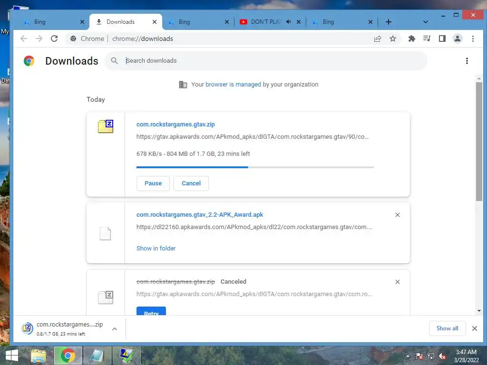
Task: Click the greyed zip icon of canceled download
Action: tap(106, 298)
